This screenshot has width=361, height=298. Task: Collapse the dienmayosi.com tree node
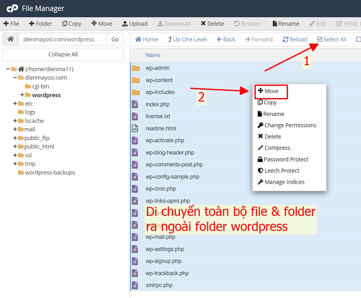14,77
